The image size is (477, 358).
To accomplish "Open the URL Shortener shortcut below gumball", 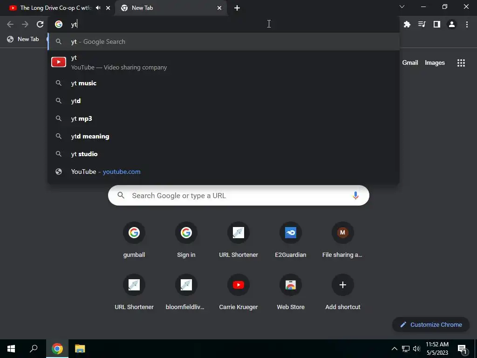I will 134,293.
